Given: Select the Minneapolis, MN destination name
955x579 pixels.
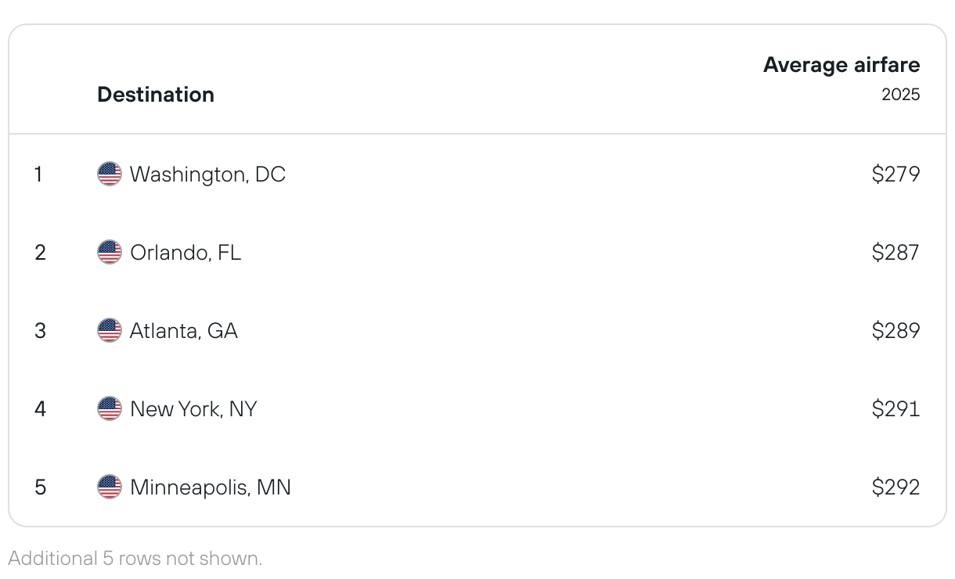Looking at the screenshot, I should click(x=211, y=487).
